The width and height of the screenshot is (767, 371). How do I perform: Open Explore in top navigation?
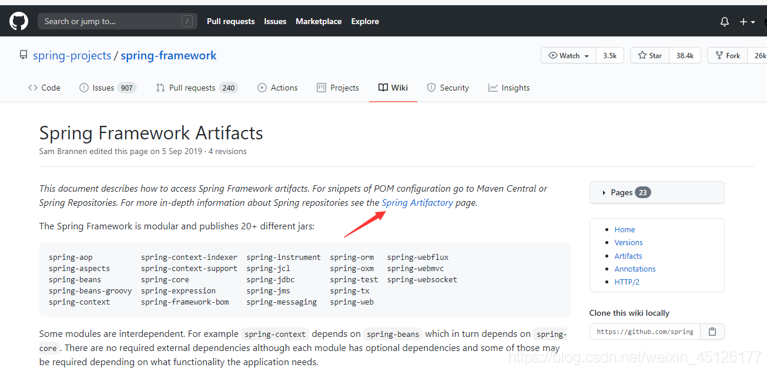click(365, 21)
